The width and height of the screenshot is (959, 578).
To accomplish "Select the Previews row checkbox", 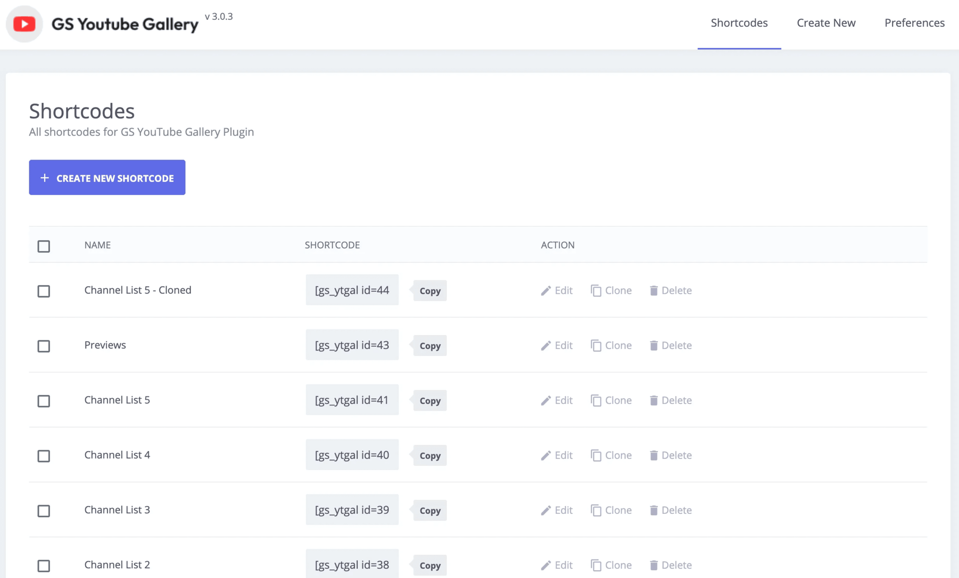I will coord(44,346).
